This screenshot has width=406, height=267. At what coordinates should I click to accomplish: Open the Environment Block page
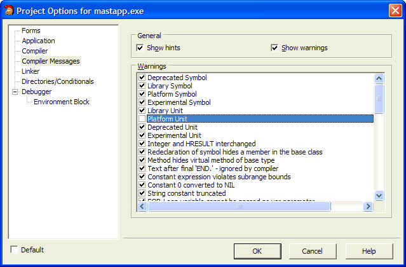[x=61, y=102]
